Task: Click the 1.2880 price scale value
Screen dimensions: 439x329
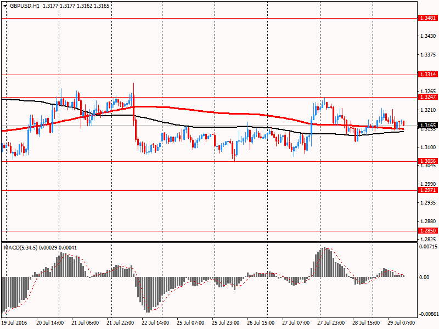Action: [429, 222]
